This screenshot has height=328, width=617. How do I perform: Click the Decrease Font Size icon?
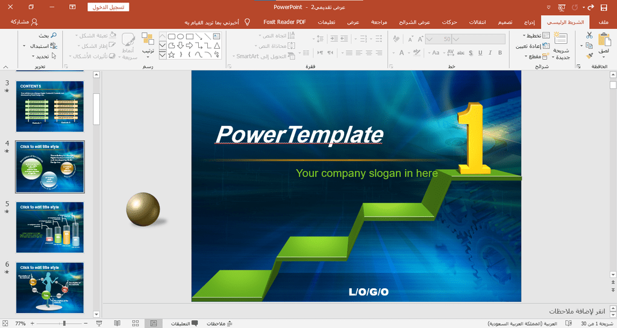coord(410,39)
